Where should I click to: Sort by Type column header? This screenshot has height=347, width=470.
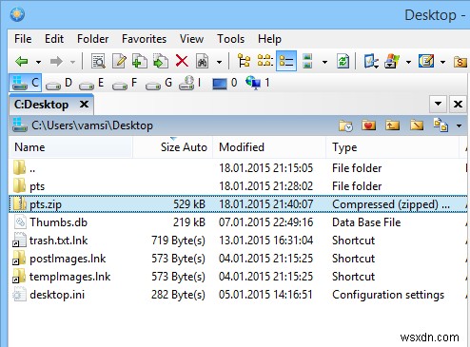point(393,147)
